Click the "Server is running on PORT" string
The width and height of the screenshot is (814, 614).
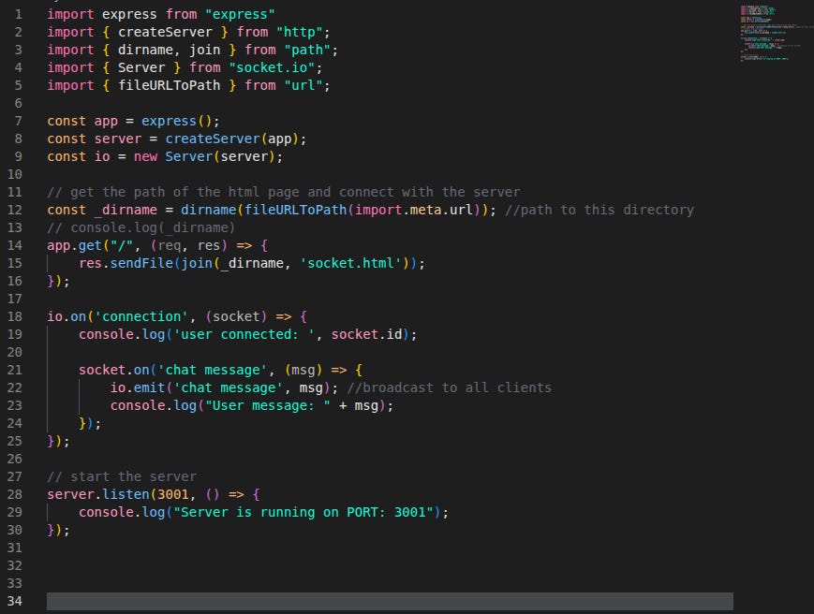308,512
